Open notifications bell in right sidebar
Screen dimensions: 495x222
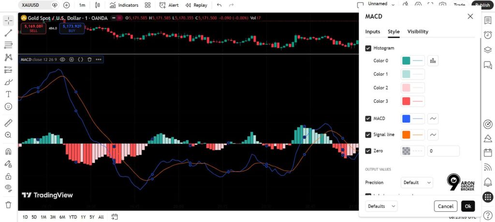(488, 181)
